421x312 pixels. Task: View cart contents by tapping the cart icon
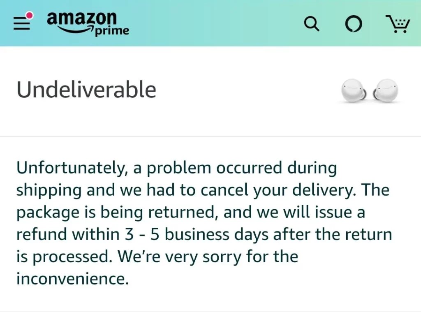coord(397,25)
